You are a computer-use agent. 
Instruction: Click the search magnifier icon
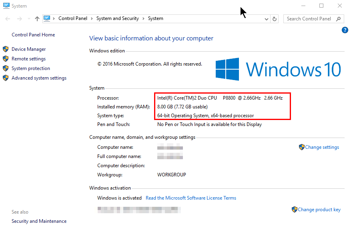339,19
